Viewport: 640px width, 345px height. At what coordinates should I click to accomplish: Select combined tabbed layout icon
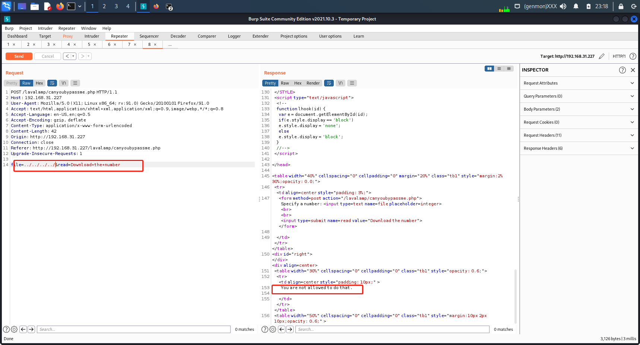click(x=509, y=69)
